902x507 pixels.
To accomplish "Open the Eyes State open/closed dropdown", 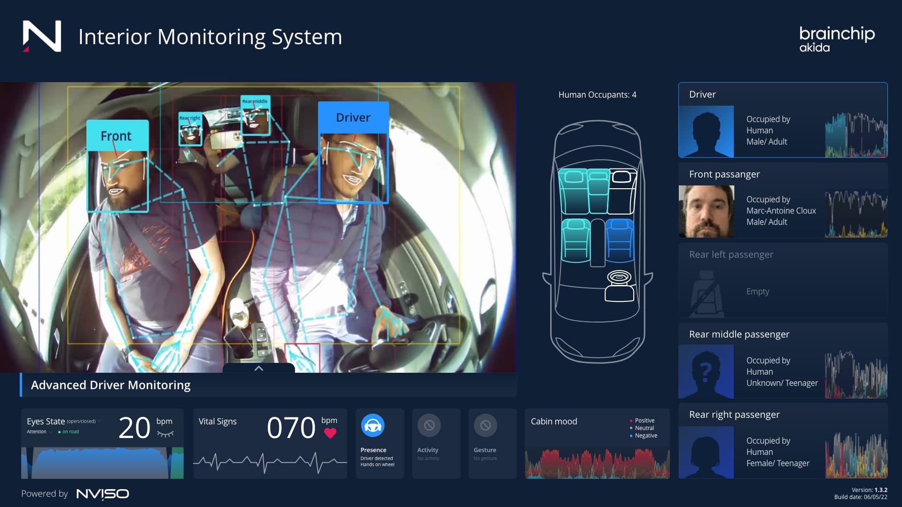I will coord(100,421).
